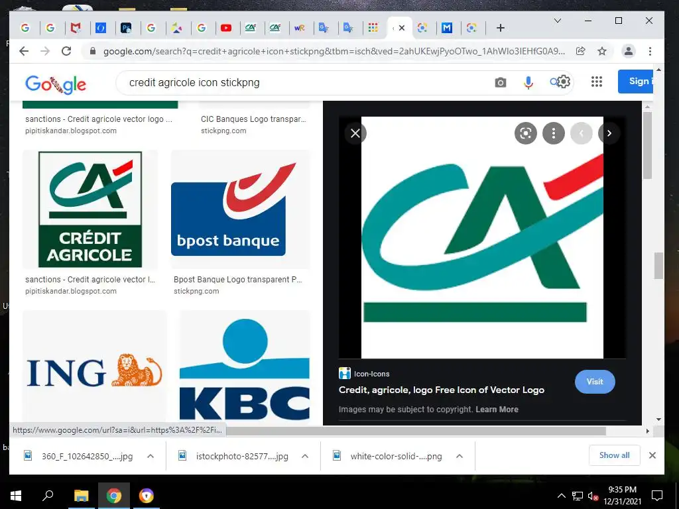Open the Windows Start menu
This screenshot has width=679, height=509.
point(16,496)
